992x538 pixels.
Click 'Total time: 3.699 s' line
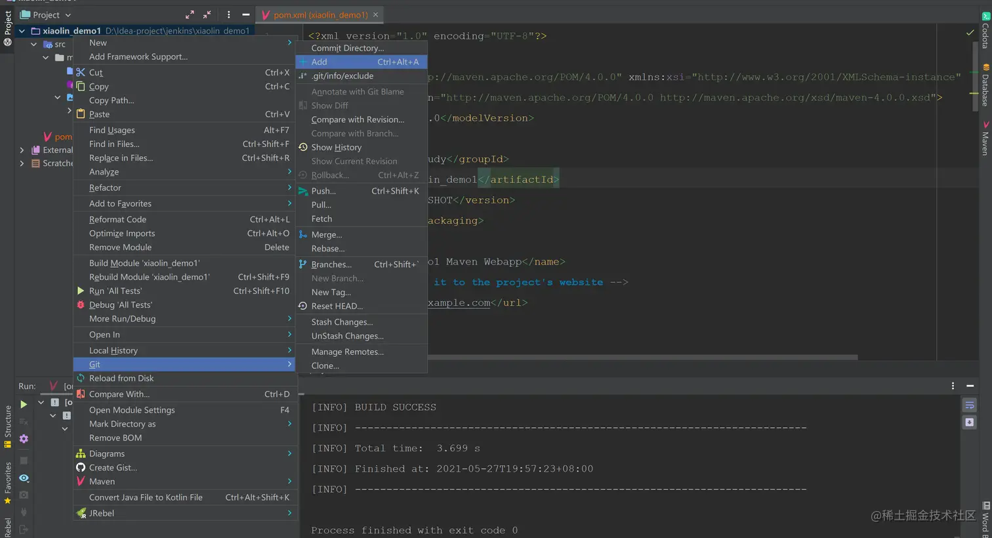pos(396,449)
